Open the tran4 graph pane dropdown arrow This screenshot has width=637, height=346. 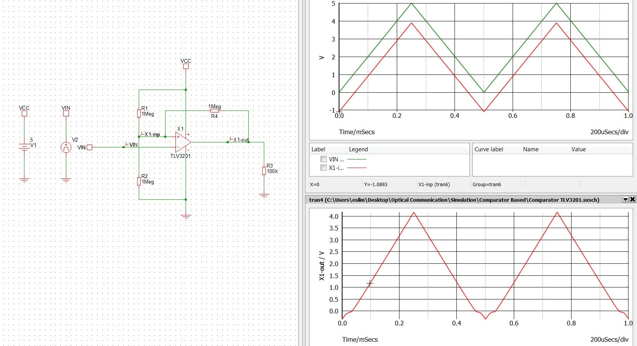point(625,199)
